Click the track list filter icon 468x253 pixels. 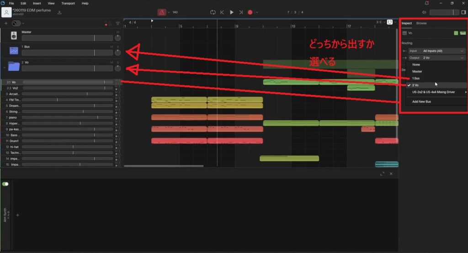(x=117, y=23)
